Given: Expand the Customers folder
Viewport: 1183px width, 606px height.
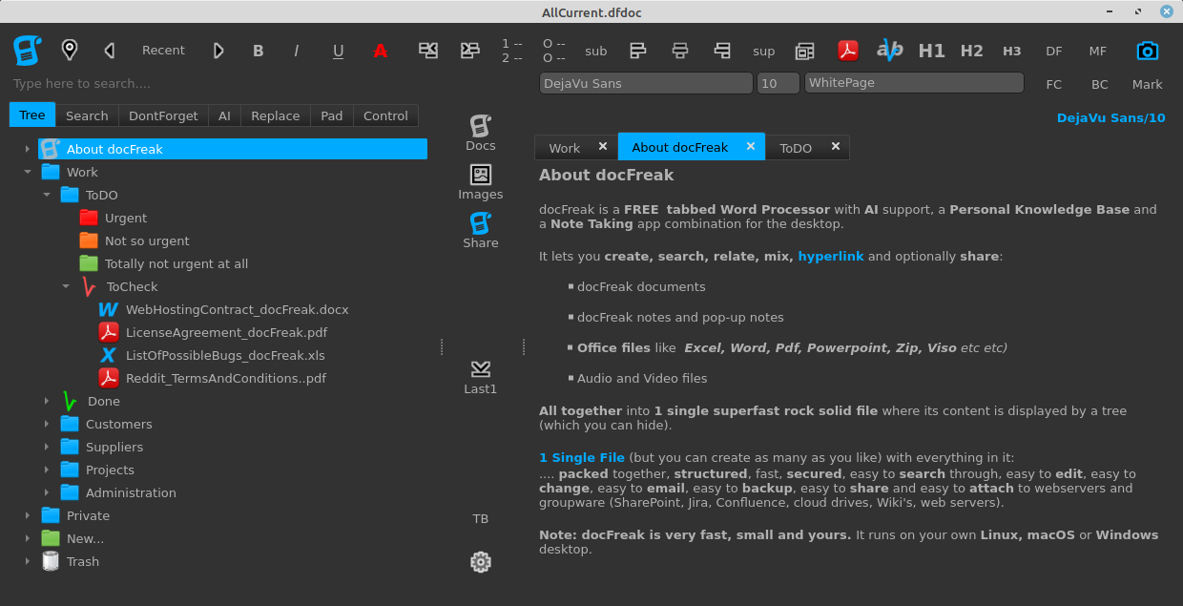Looking at the screenshot, I should [x=46, y=424].
